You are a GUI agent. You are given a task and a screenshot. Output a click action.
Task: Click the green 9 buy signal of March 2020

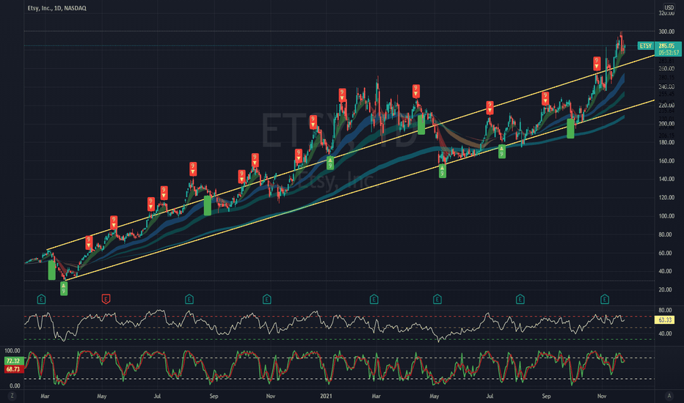pos(64,289)
